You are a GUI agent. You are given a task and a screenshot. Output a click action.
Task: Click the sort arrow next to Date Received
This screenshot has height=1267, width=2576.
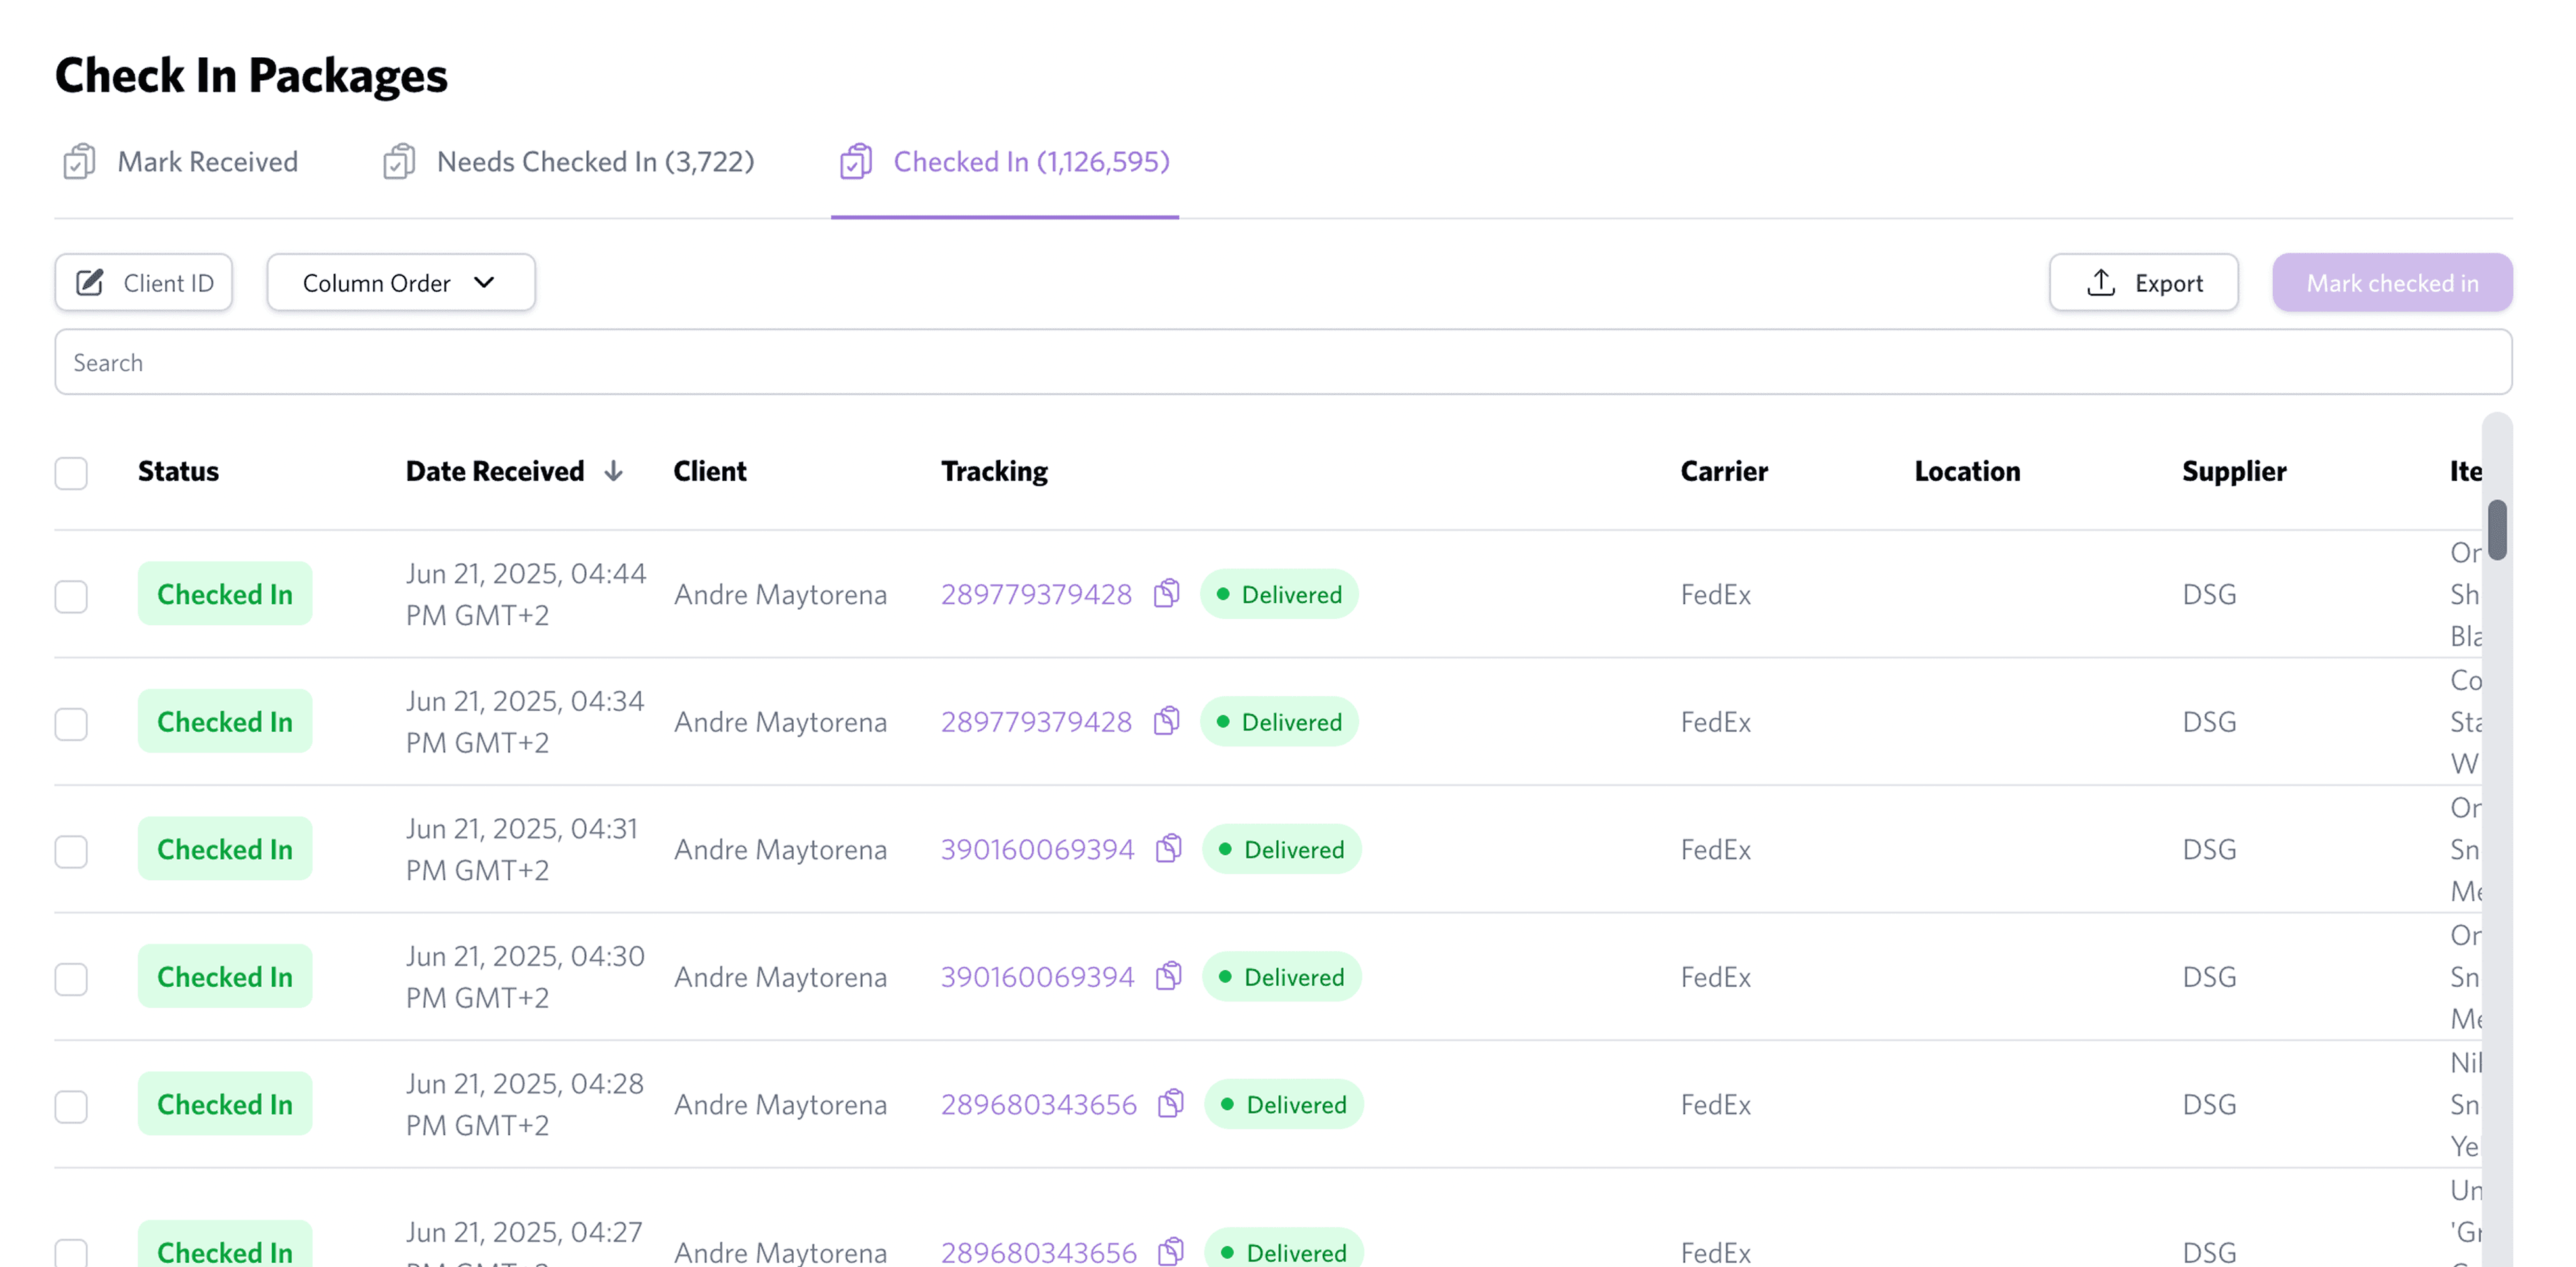(x=614, y=471)
